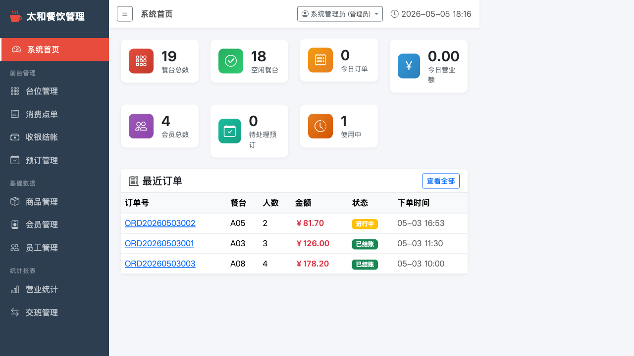The image size is (634, 356).
Task: Click the order time 05-03 10:00
Action: 421,264
